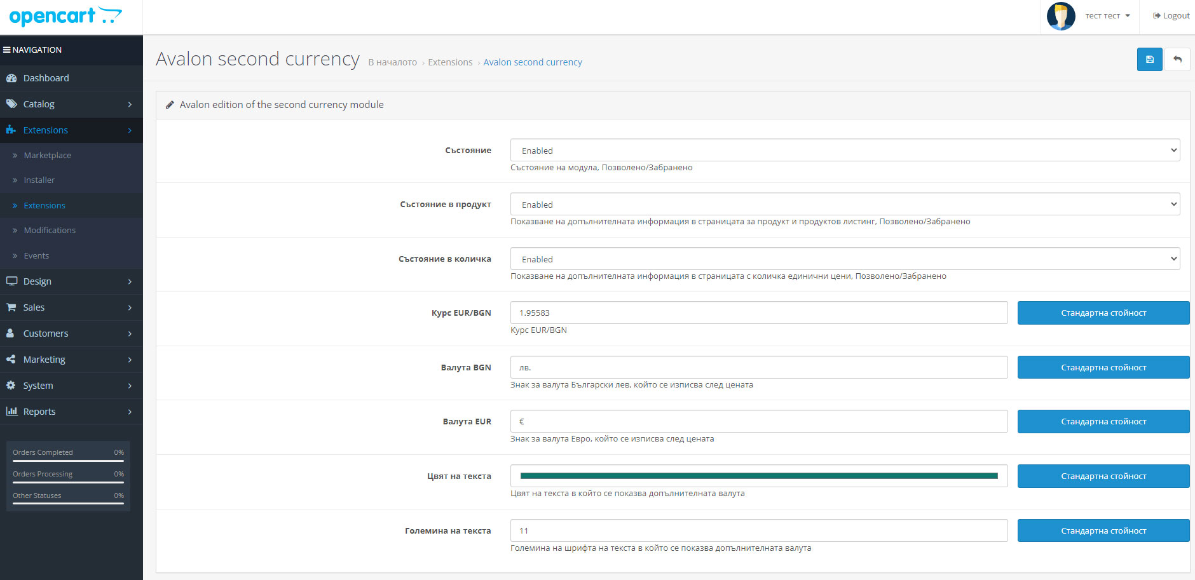Click the back arrow cancel button

coord(1177,59)
